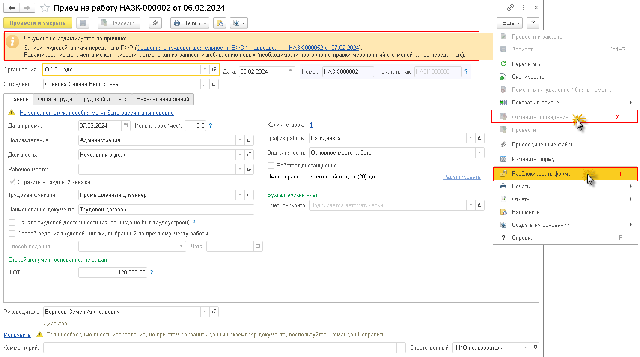Click the Исправить link
This screenshot has width=640, height=357.
click(17, 335)
